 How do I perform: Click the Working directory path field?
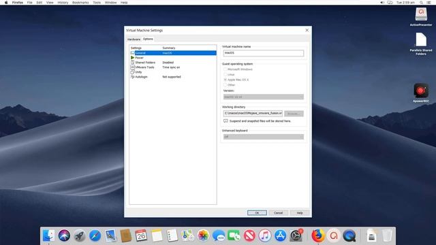pos(253,114)
